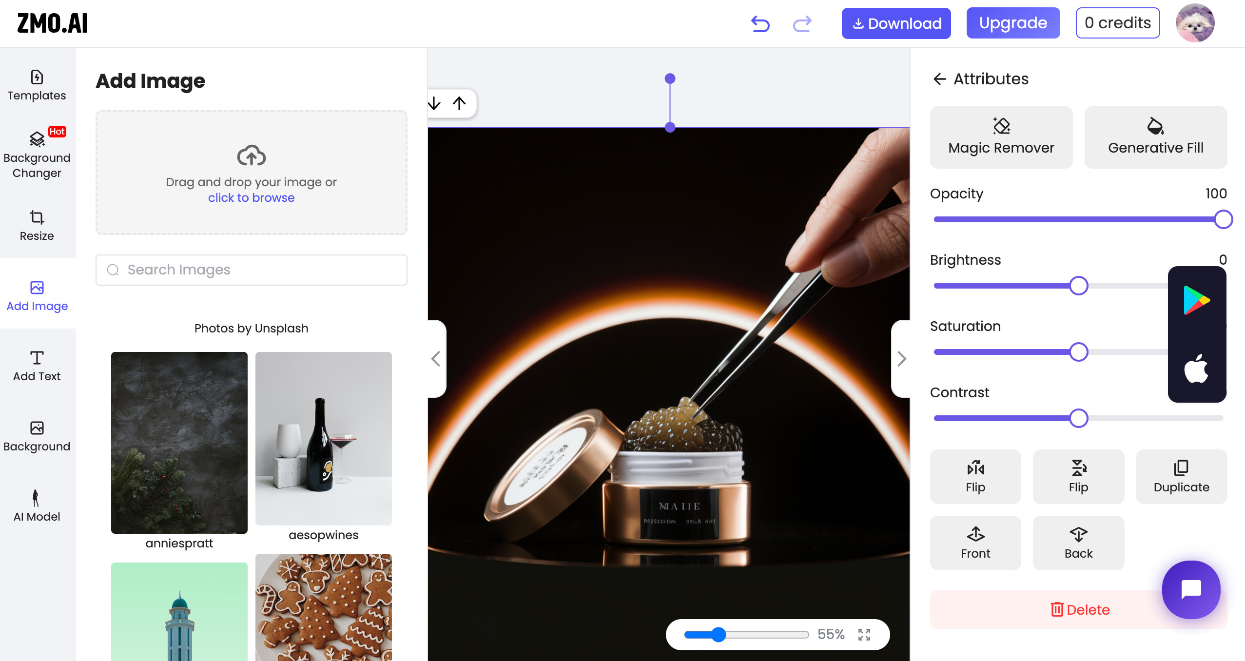
Task: Open the chat support bubble
Action: tap(1191, 590)
